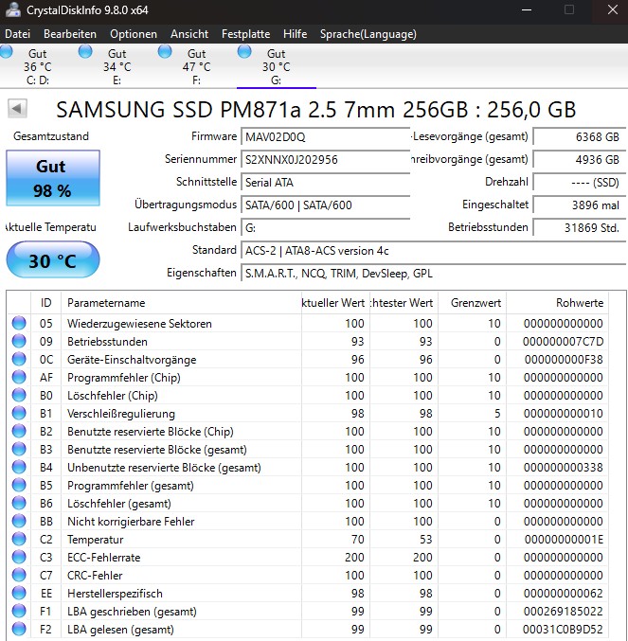Click status dot for Unbenutzte reservierte Blöcke
The width and height of the screenshot is (628, 641).
[19, 467]
